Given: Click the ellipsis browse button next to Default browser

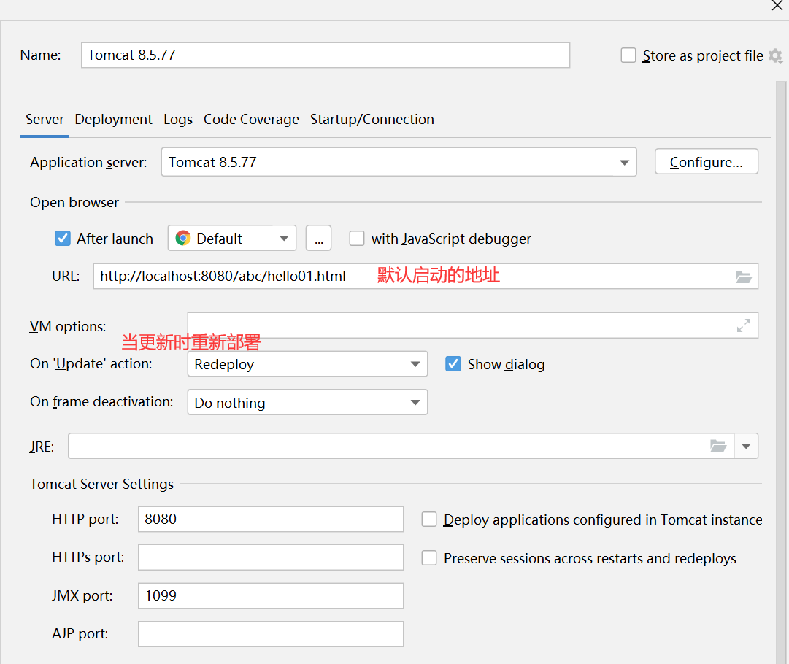Looking at the screenshot, I should pos(318,238).
